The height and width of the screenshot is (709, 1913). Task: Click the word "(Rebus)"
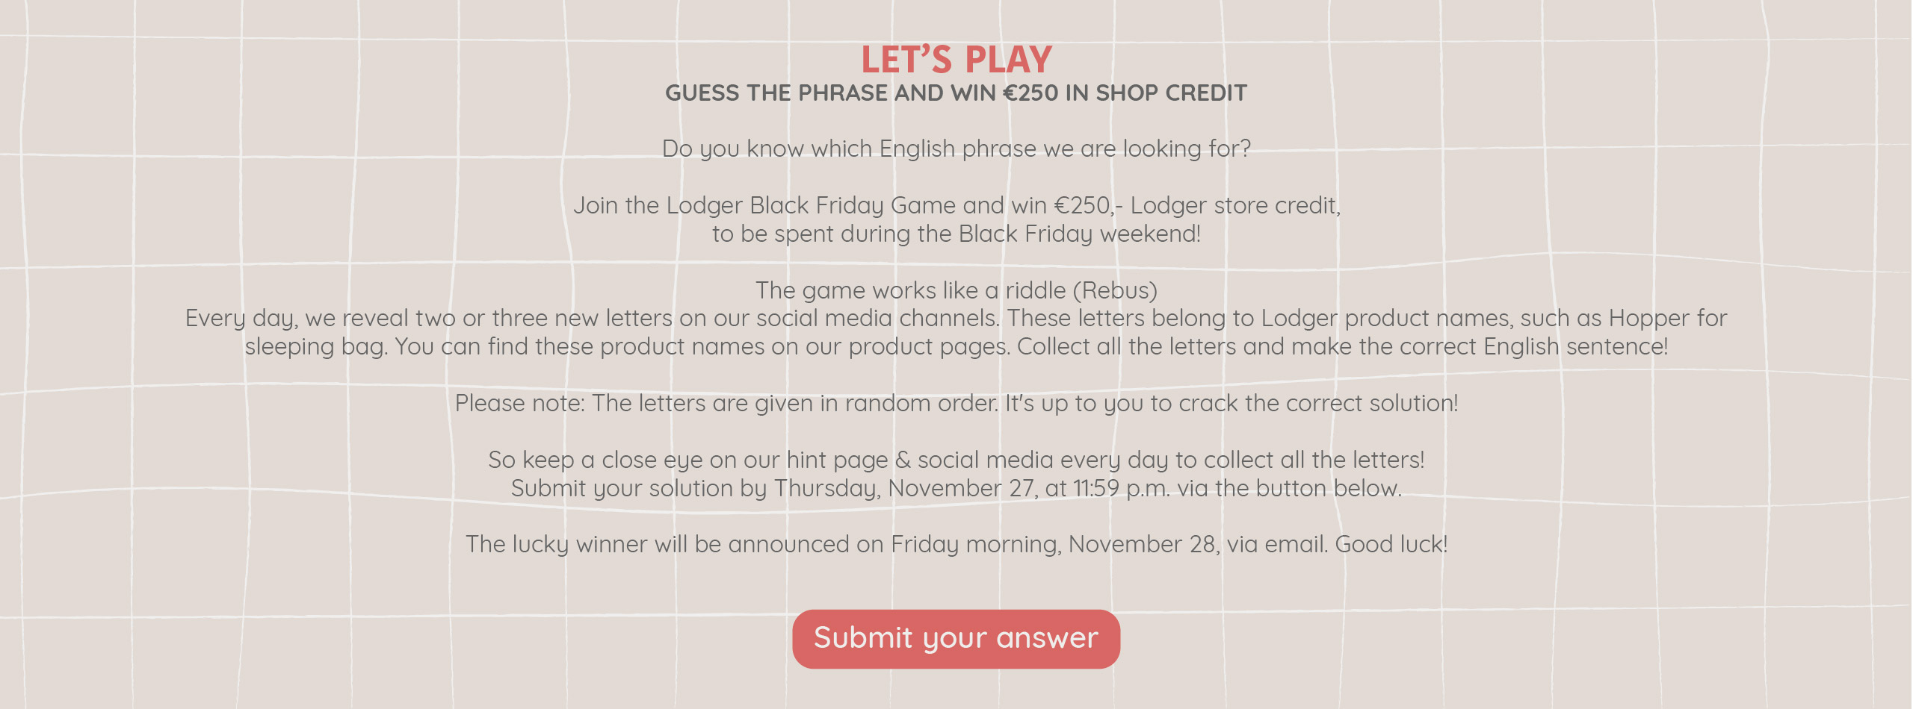pyautogui.click(x=1115, y=290)
